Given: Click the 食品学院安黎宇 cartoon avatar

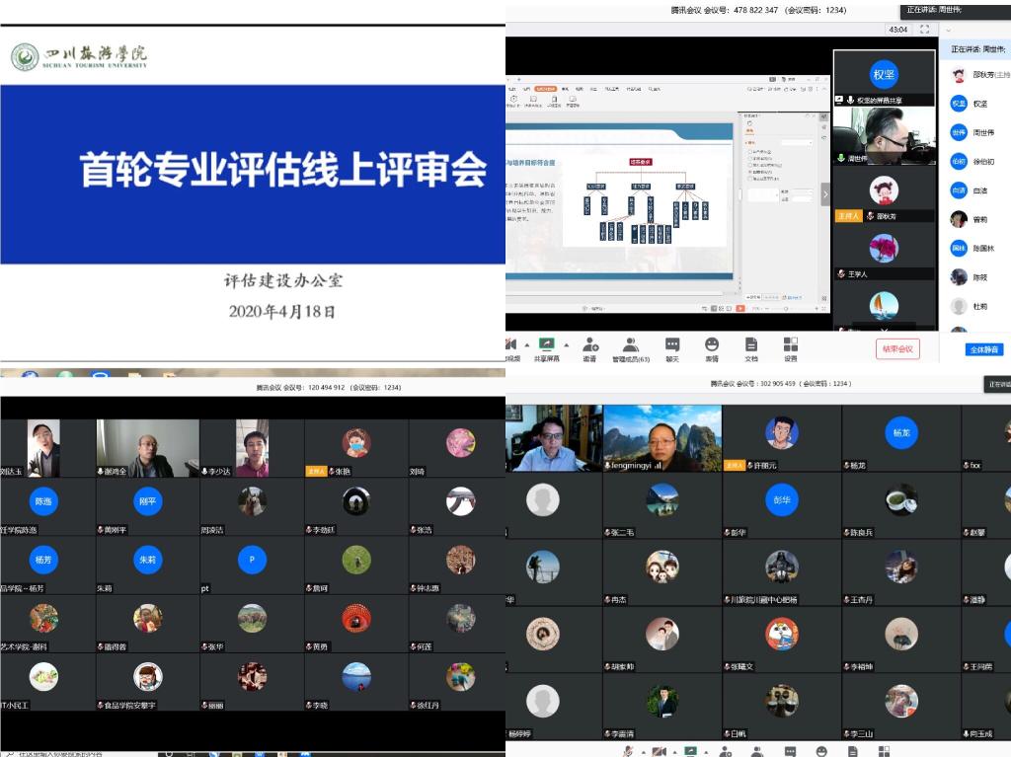Looking at the screenshot, I should pos(148,676).
